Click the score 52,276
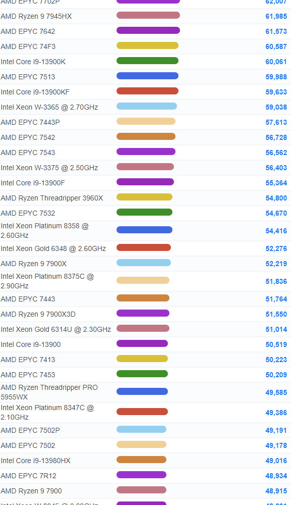Image resolution: width=291 pixels, height=505 pixels. coord(276,248)
